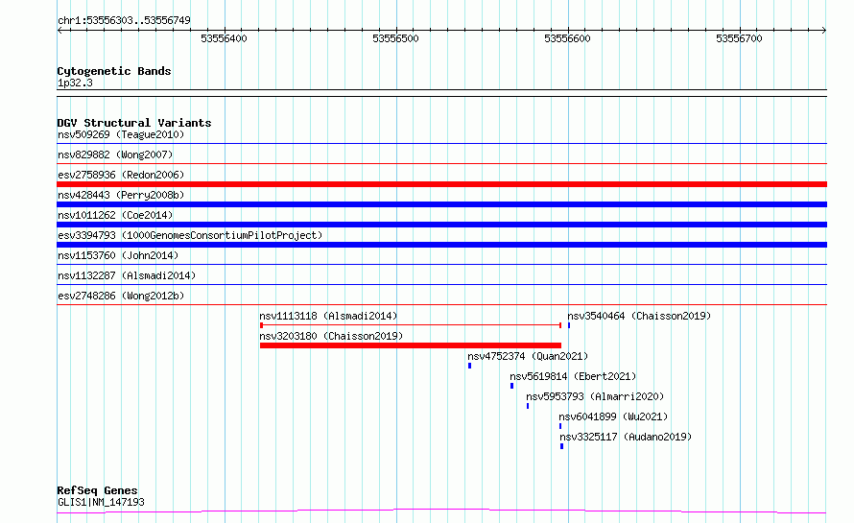The height and width of the screenshot is (523, 854).
Task: Click the DGV Structural Variants track title
Action: (134, 123)
